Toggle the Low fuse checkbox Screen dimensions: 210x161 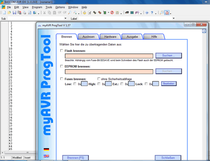pos(75,84)
